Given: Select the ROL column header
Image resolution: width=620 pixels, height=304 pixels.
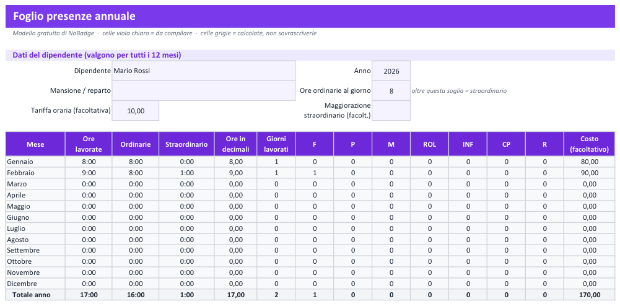Looking at the screenshot, I should point(429,144).
